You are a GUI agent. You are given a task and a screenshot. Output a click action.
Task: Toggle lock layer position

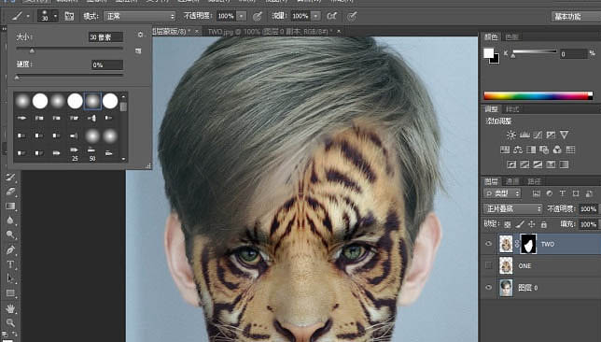[532, 224]
